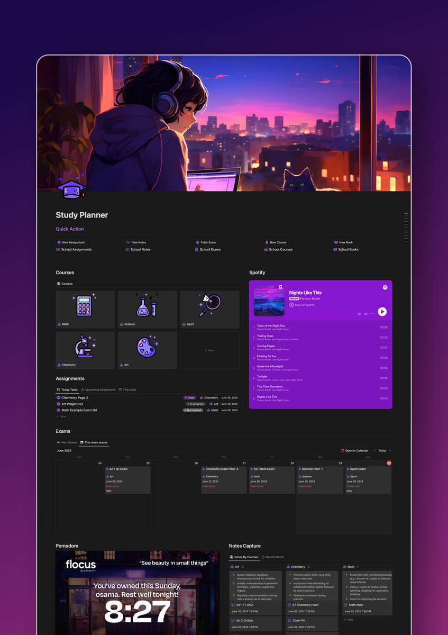Open the Science course flask icon
The height and width of the screenshot is (635, 448).
pyautogui.click(x=147, y=305)
